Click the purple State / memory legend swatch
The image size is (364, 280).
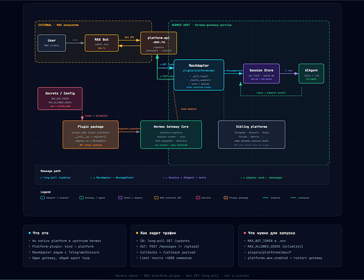tap(120, 198)
